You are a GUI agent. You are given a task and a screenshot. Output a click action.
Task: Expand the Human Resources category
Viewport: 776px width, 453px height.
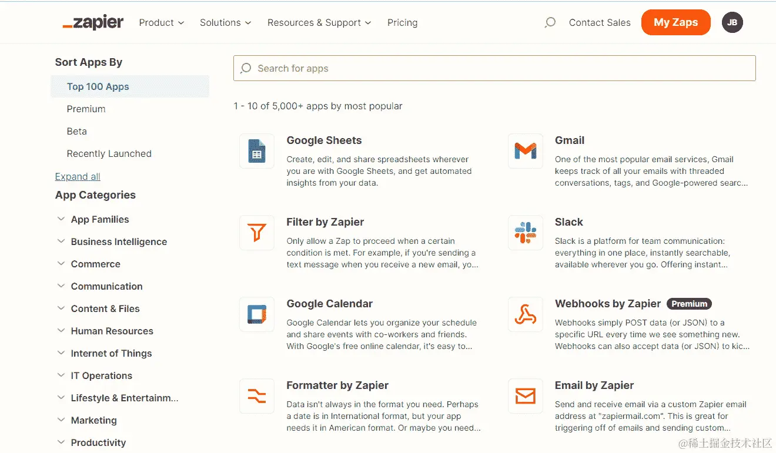point(105,331)
